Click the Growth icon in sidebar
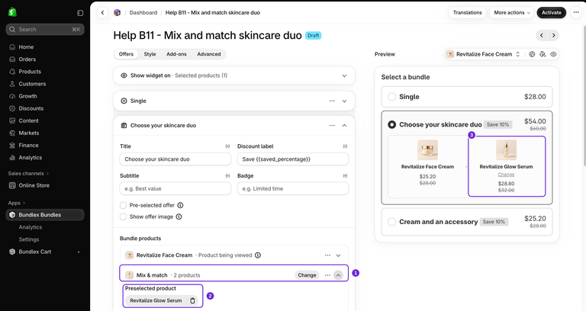Viewport: 586px width, 311px height. (12, 96)
